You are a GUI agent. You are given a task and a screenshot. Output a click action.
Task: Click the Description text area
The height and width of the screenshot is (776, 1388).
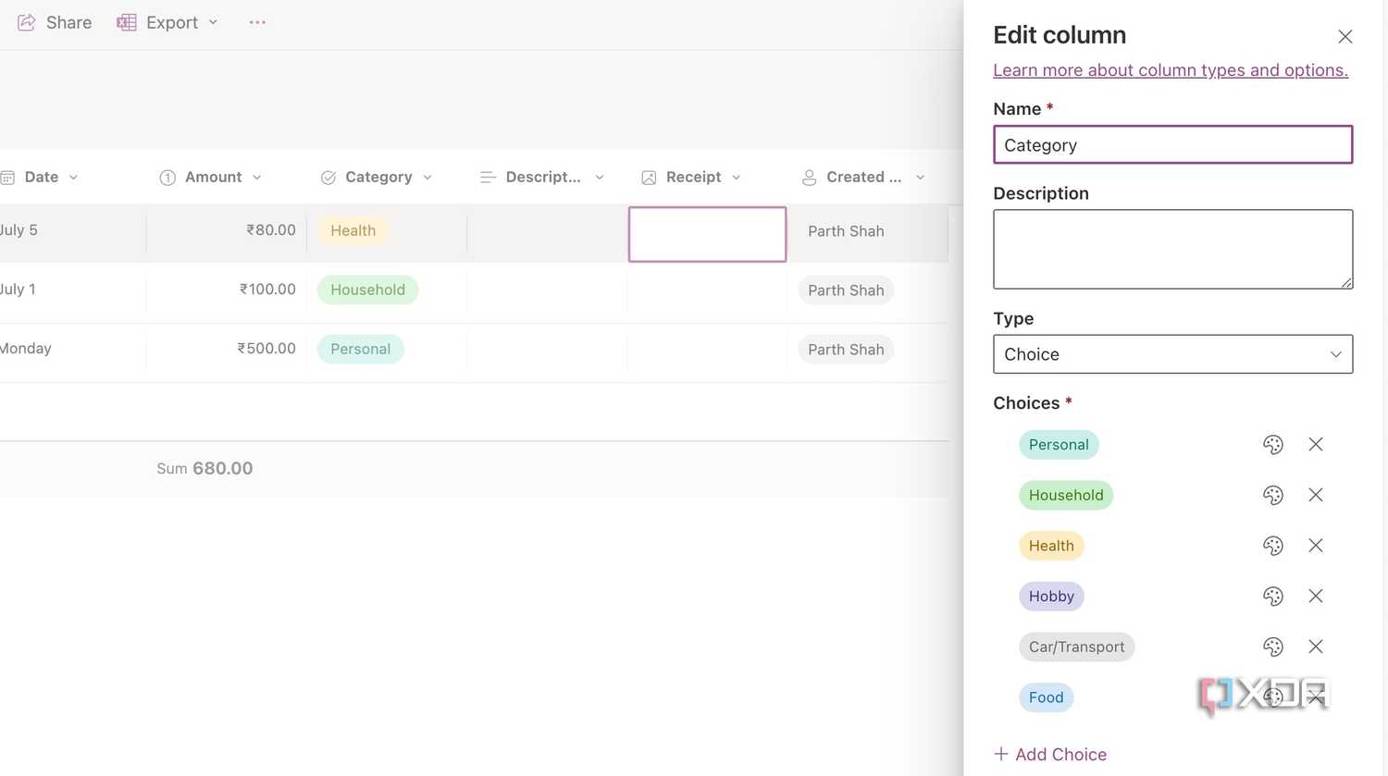[1173, 249]
